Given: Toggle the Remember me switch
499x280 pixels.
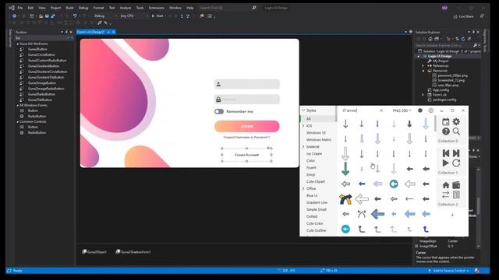Looking at the screenshot, I should pyautogui.click(x=219, y=111).
